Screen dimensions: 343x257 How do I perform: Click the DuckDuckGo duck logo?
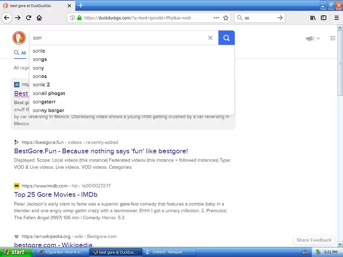coord(19,38)
